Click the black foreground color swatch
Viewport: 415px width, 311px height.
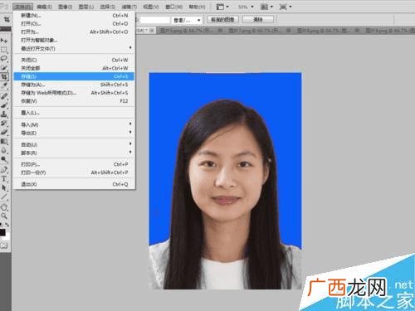point(2,232)
